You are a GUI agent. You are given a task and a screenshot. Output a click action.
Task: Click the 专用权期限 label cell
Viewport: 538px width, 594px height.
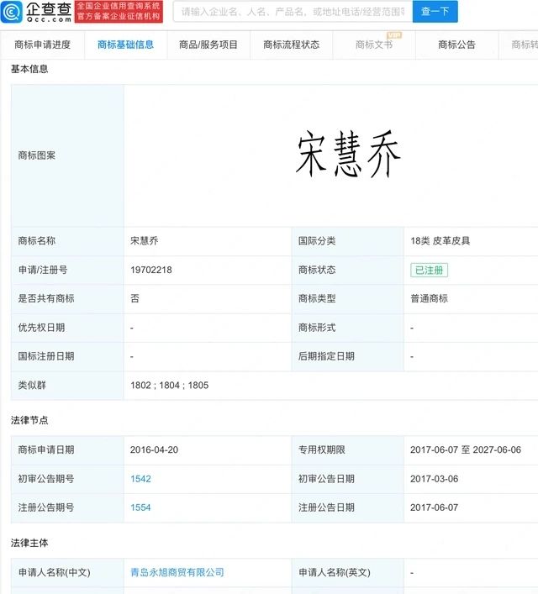coord(348,450)
